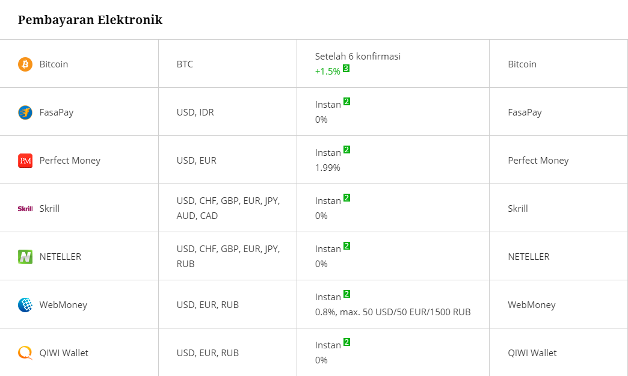
Task: Click the NETELLER logo icon
Action: tap(25, 257)
